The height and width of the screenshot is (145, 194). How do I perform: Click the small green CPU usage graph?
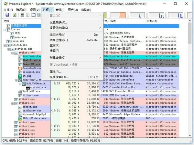[105, 15]
